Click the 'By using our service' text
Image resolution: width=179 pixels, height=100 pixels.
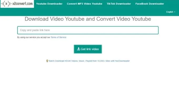(34, 37)
